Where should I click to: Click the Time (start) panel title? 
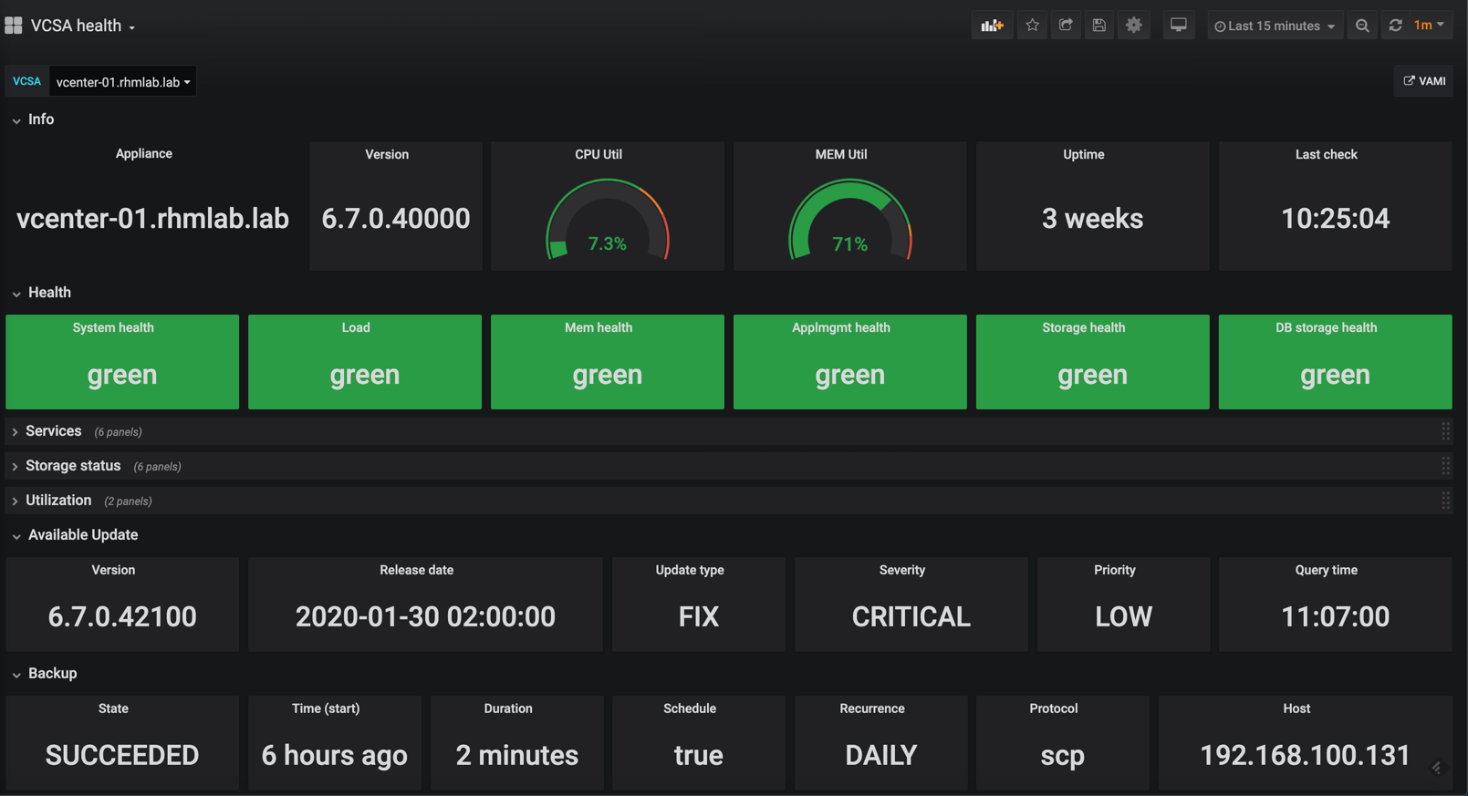(x=326, y=708)
